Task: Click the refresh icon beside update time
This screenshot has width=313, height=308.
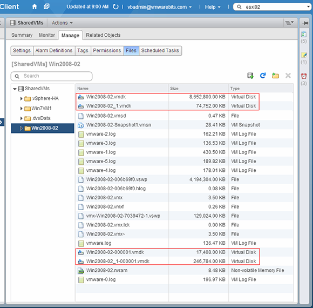Action: (x=115, y=7)
